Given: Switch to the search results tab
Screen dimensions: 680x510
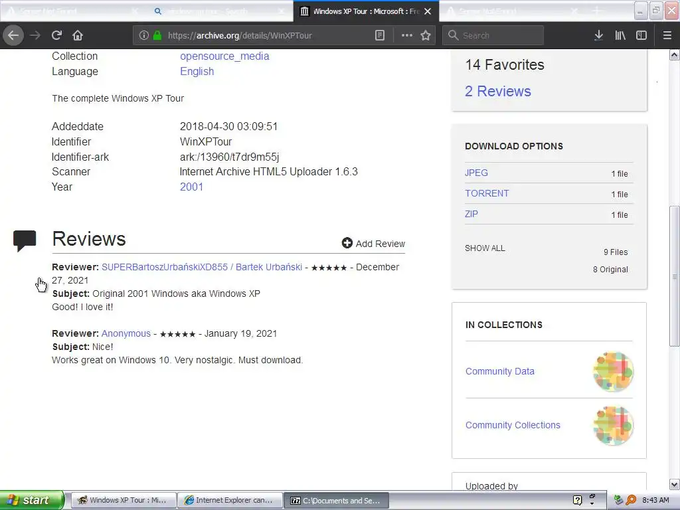Looking at the screenshot, I should (x=219, y=11).
